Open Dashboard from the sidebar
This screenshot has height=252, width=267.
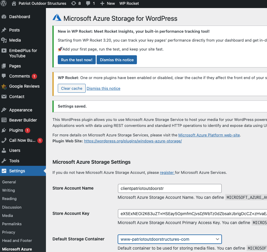click(19, 17)
